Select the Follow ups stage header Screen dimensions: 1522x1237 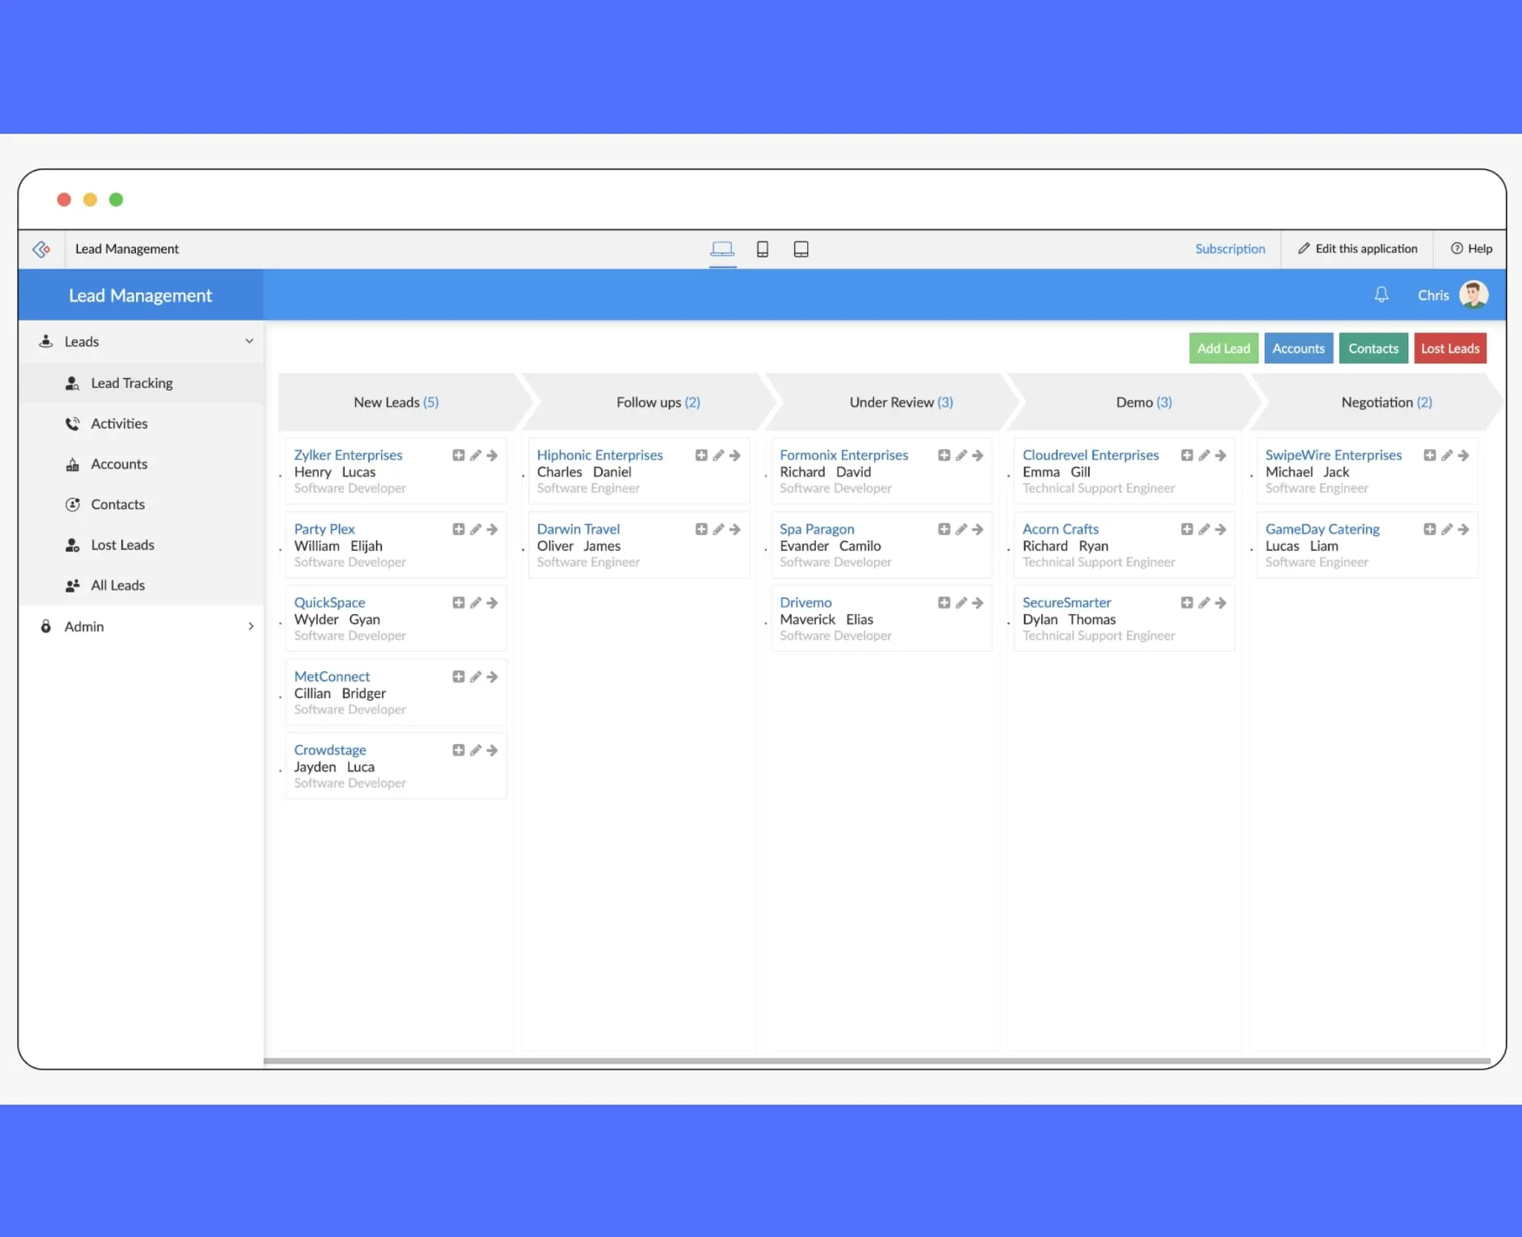(x=657, y=402)
